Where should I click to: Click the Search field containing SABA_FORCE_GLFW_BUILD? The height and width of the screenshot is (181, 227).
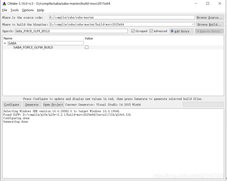pos(71,31)
